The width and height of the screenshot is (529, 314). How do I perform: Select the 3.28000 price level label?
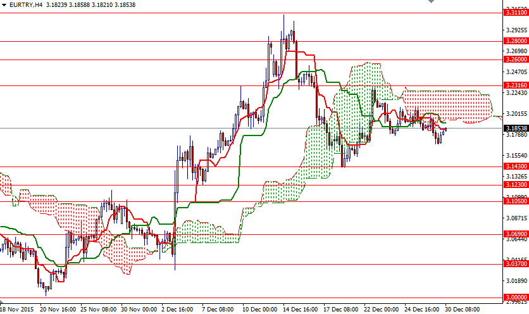[x=516, y=41]
